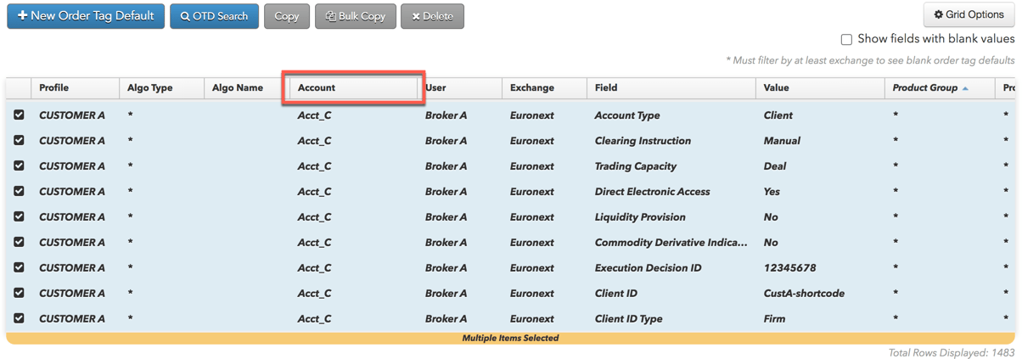Uncheck the Clearing Instruction row checkbox
The width and height of the screenshot is (1022, 359).
coord(19,140)
